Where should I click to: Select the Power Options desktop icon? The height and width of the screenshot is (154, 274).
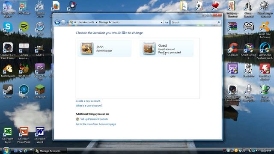click(x=265, y=93)
